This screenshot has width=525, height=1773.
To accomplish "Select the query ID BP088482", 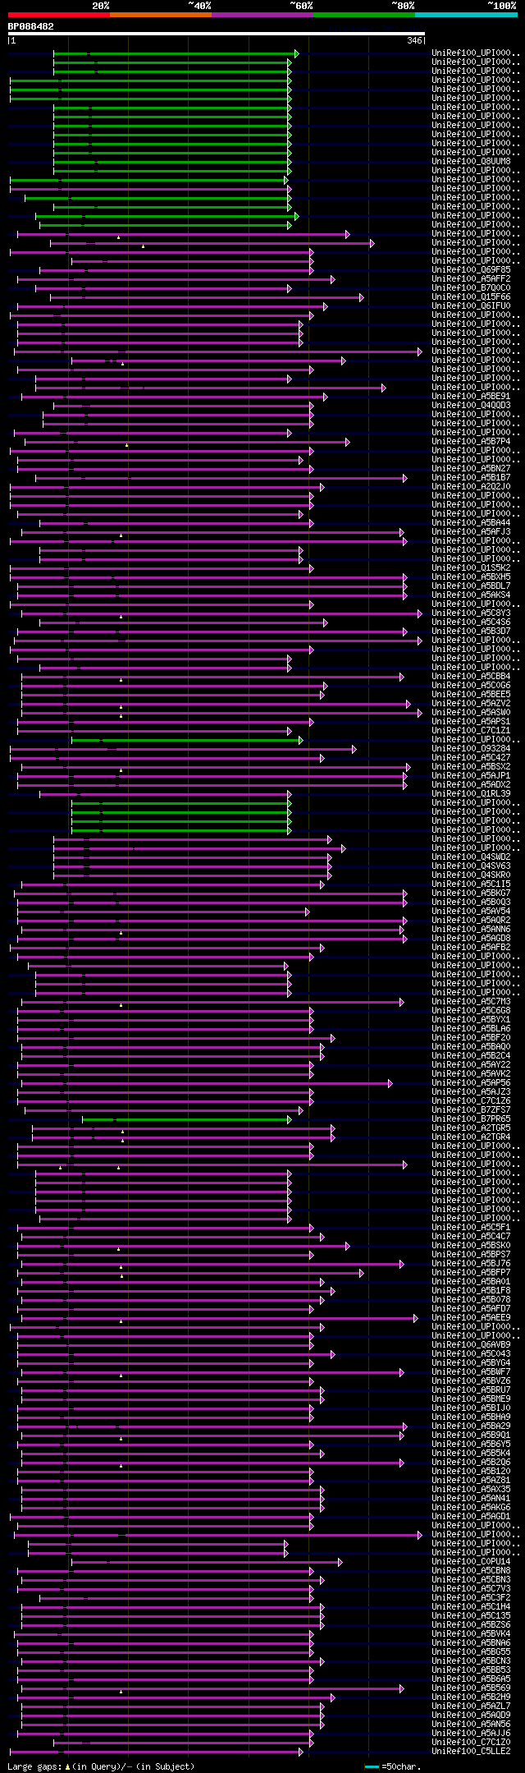I will click(31, 26).
